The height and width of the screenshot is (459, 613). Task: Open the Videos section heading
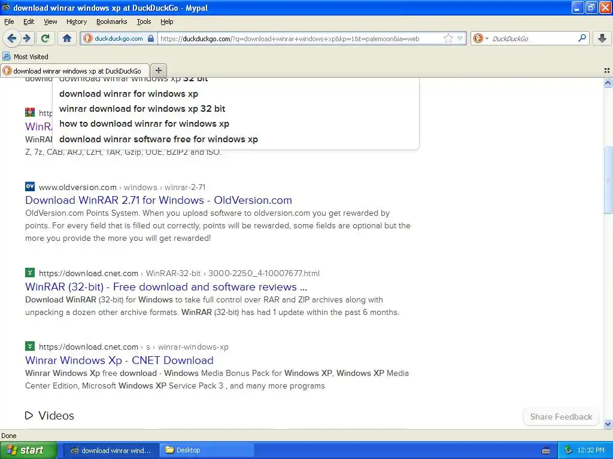[56, 415]
